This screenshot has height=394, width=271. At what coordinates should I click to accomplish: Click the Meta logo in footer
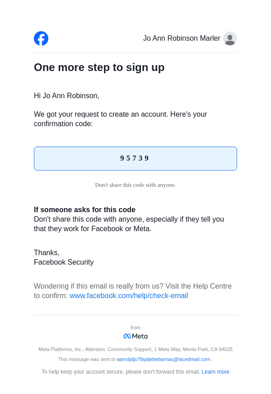135,336
